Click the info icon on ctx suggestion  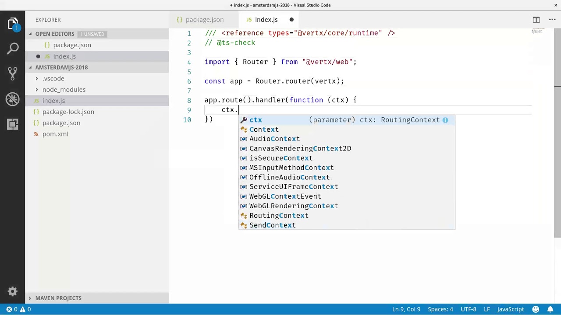click(445, 120)
